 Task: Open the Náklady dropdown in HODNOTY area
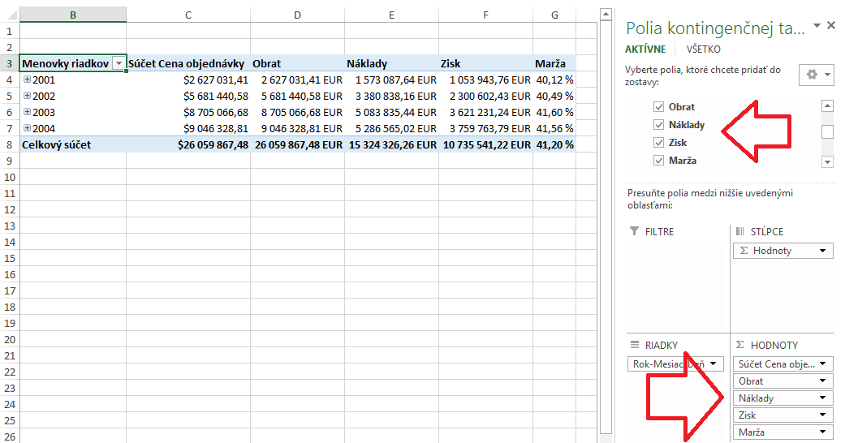click(822, 398)
